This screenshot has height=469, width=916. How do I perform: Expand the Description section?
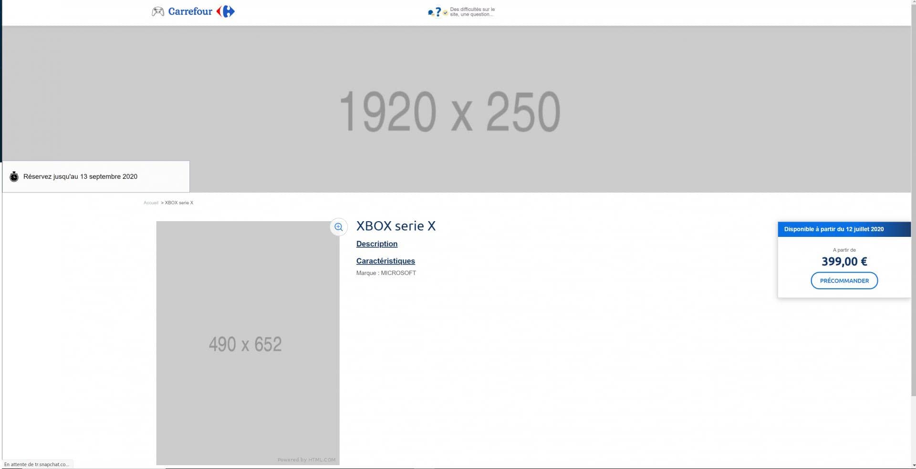coord(376,244)
